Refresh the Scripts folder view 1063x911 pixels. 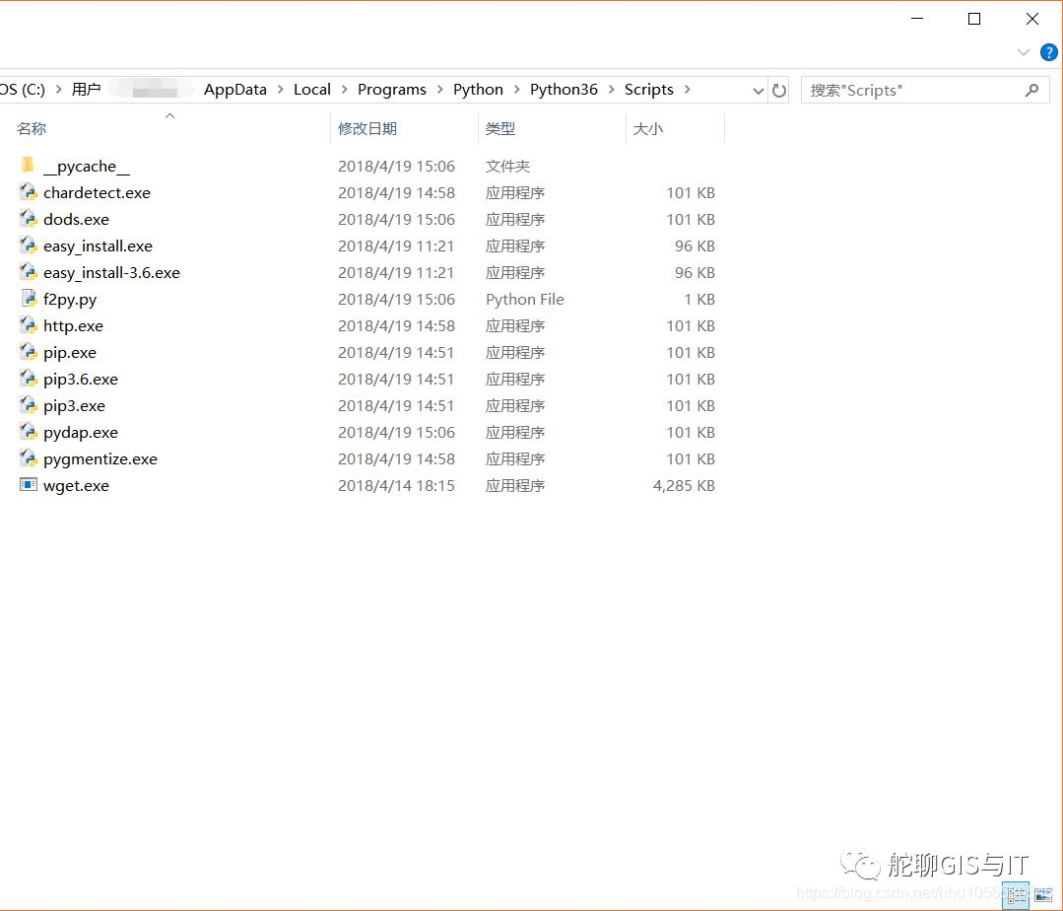[779, 91]
